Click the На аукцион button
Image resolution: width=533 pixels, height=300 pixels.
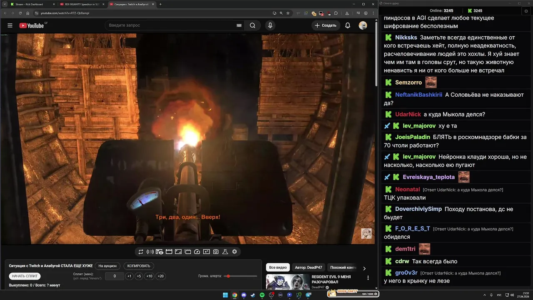click(x=108, y=266)
